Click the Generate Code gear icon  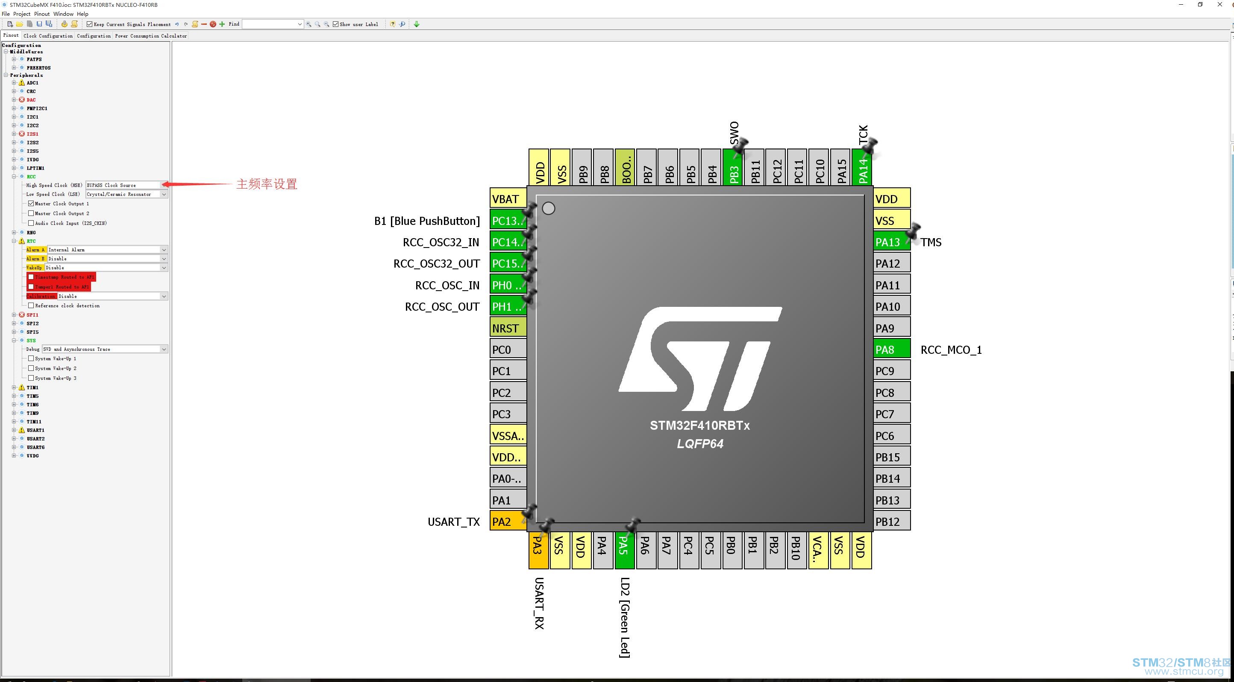(64, 24)
